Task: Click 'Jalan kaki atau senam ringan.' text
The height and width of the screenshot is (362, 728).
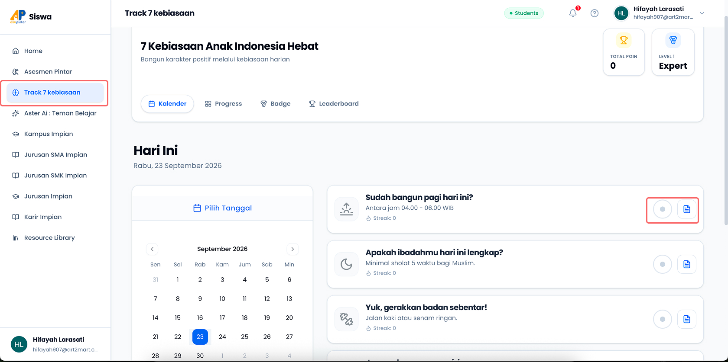Action: coord(411,318)
